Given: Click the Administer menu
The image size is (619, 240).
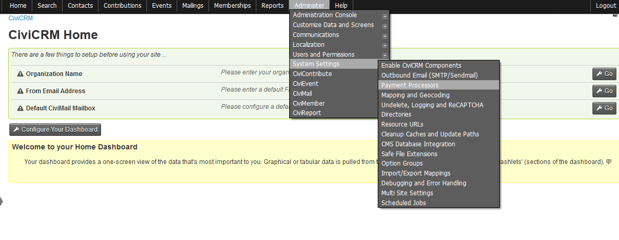Looking at the screenshot, I should [309, 6].
